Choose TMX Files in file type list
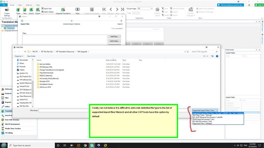The height and width of the screenshot is (148, 264). point(202,115)
